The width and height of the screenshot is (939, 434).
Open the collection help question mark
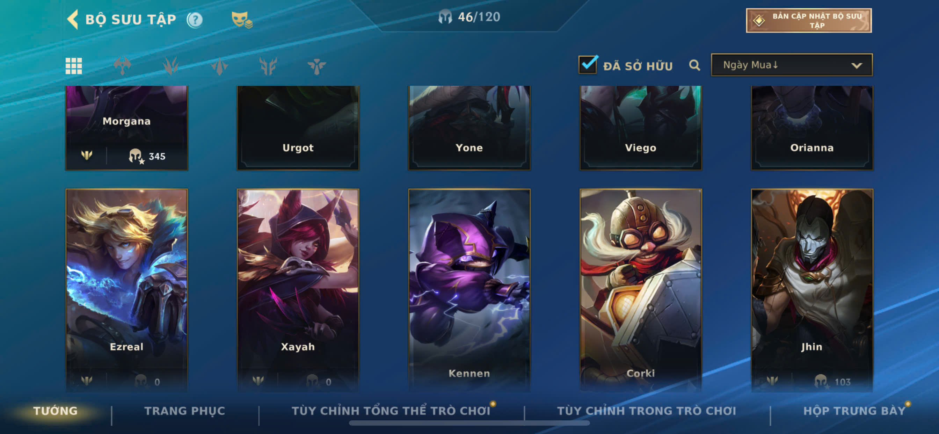[195, 20]
